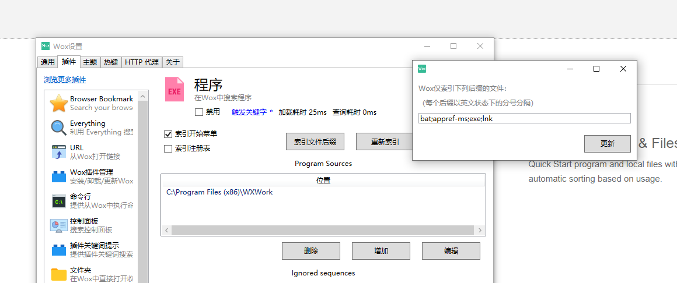Click the Wox插件管理 blue brick icon

[58, 176]
